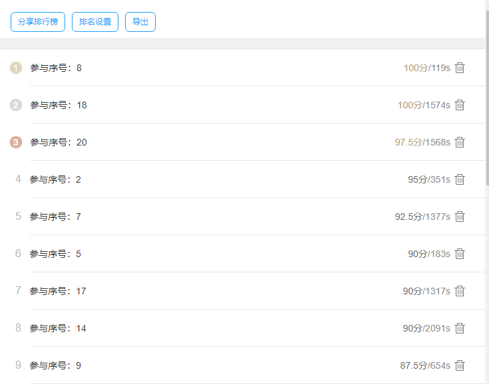This screenshot has height=384, width=489.
Task: Remove the 92.5分/1377s record
Action: [460, 217]
